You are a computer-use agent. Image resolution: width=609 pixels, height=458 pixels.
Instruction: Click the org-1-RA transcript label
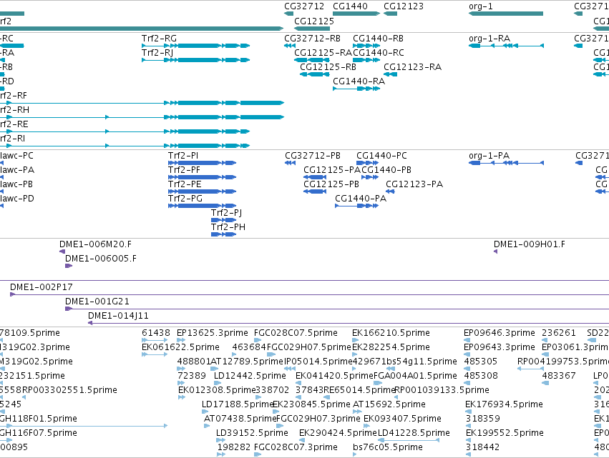(x=489, y=39)
